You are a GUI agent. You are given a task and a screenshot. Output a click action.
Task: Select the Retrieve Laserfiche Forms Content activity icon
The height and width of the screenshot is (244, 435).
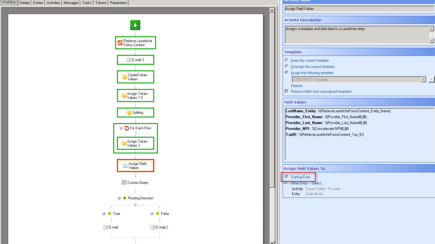coord(120,43)
